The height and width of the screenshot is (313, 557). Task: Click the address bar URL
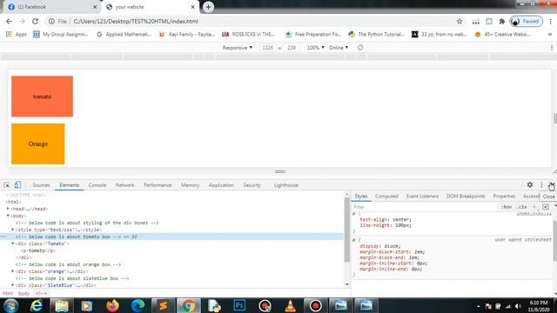(x=136, y=21)
